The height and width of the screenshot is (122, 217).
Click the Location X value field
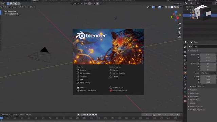tap(208, 55)
